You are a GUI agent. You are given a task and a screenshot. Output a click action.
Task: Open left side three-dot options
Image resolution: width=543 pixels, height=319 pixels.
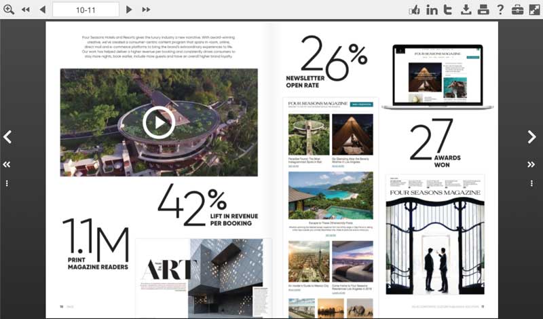coord(7,183)
